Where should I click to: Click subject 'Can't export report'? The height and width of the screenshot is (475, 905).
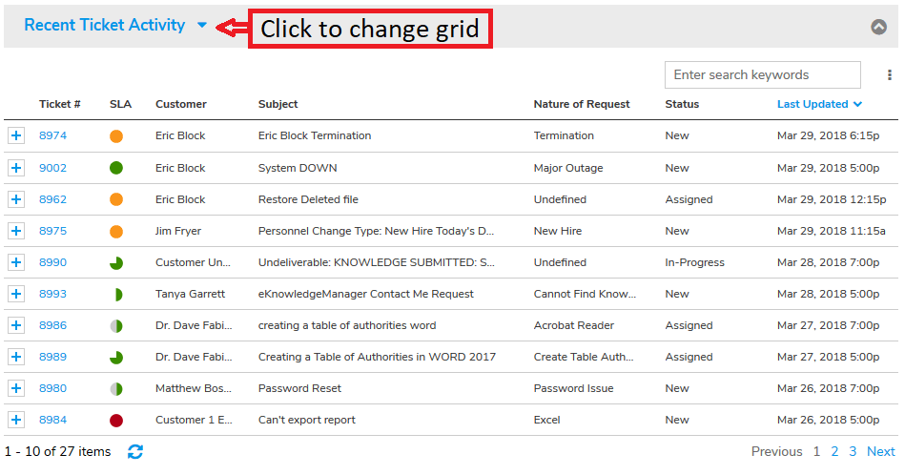pos(306,421)
